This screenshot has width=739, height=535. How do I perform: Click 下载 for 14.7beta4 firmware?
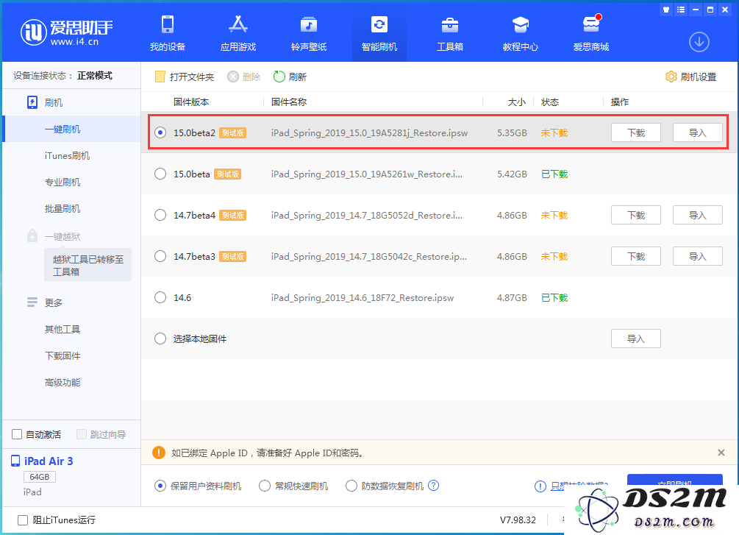point(636,215)
